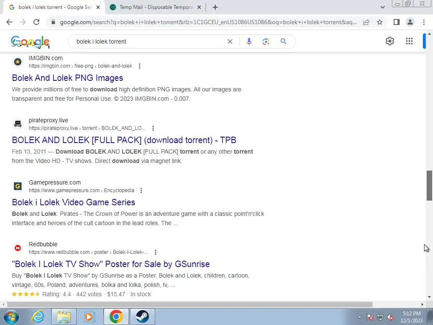Open more options for Gamepressure result

tap(141, 190)
